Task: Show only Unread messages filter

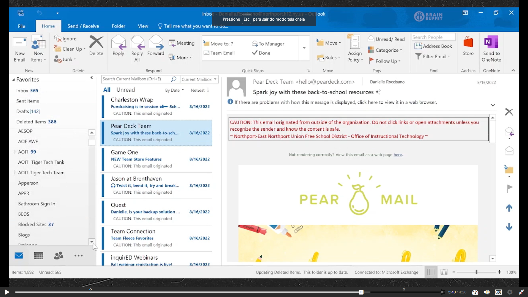Action: coord(125,90)
